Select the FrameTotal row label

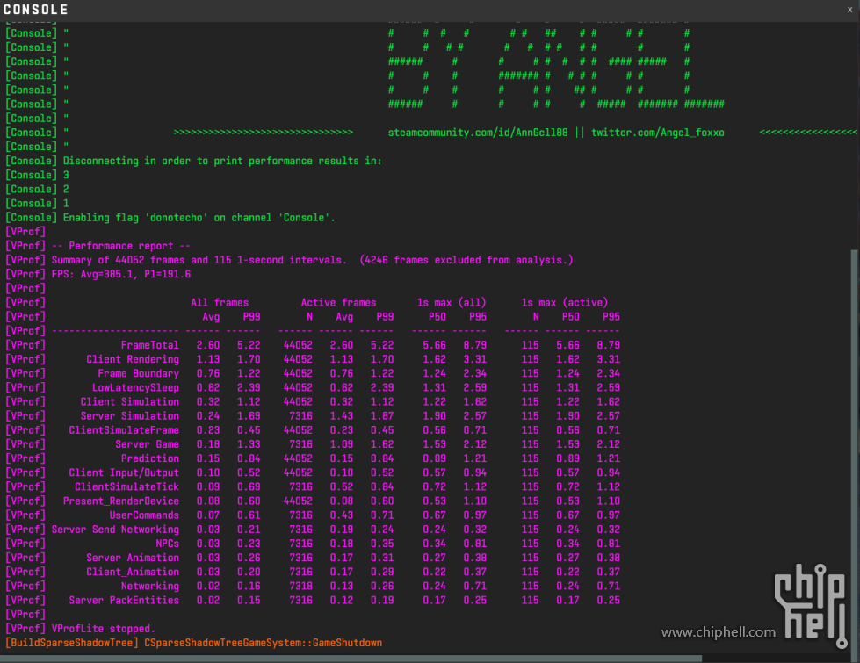(x=149, y=345)
